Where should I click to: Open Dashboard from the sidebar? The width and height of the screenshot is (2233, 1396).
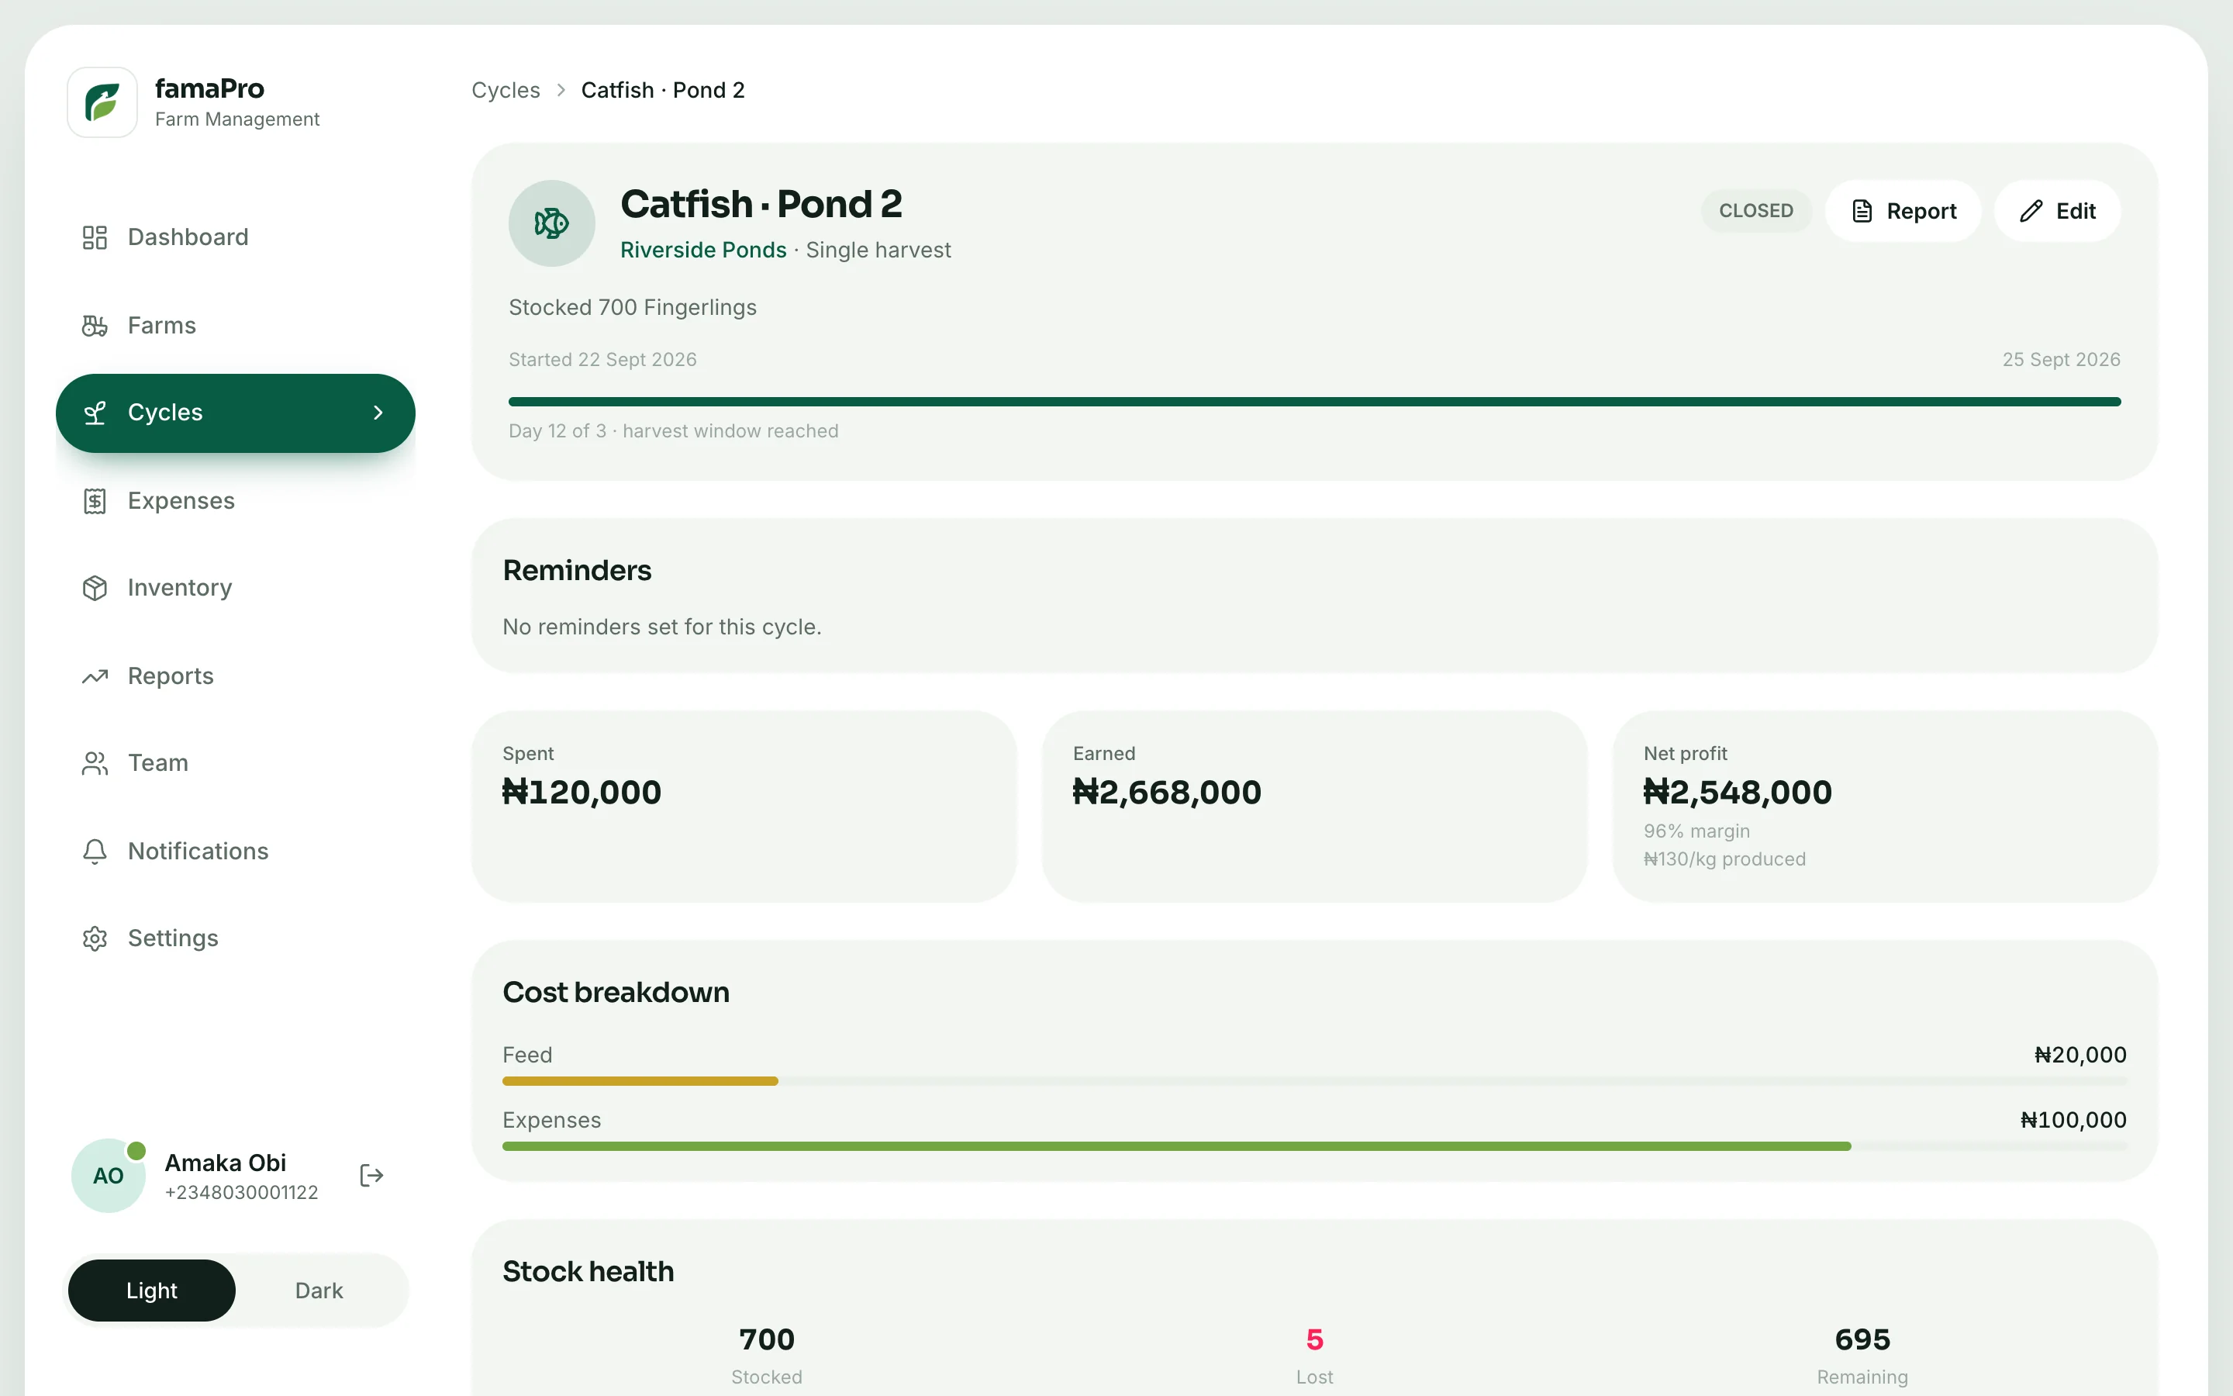click(x=235, y=237)
